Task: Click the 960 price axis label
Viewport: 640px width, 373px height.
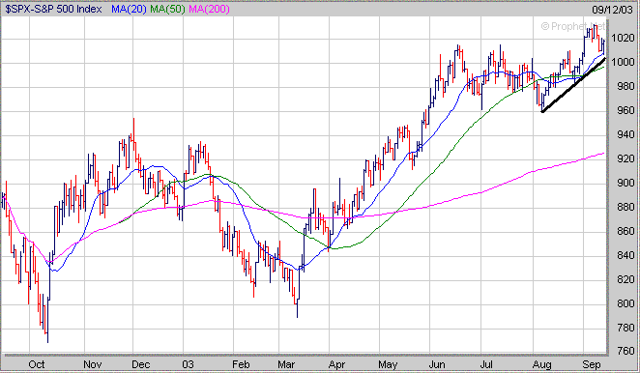Action: click(625, 110)
